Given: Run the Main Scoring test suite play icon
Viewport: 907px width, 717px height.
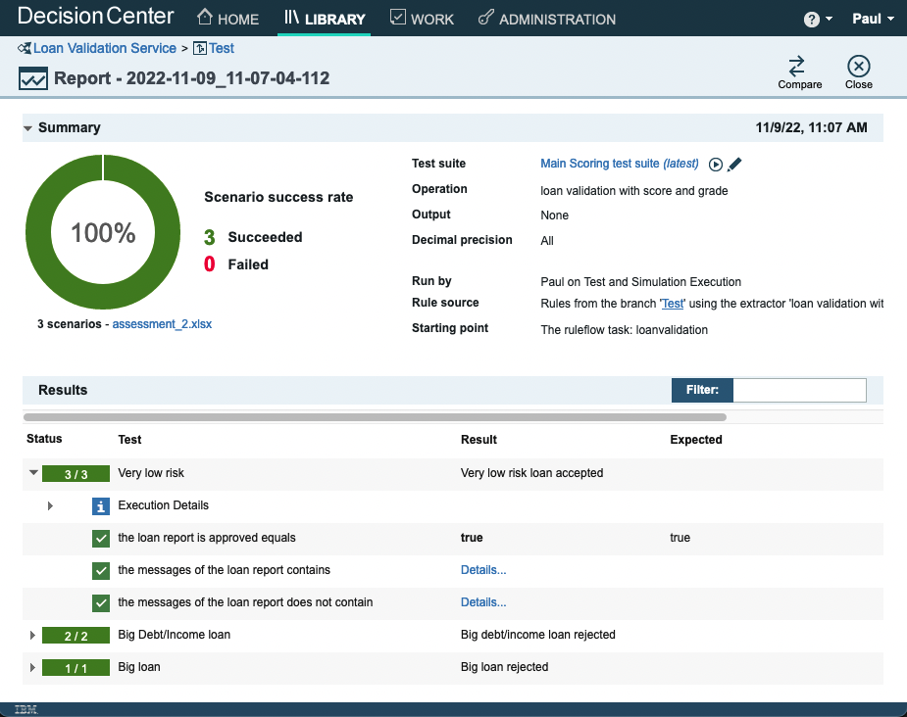Looking at the screenshot, I should tap(716, 165).
